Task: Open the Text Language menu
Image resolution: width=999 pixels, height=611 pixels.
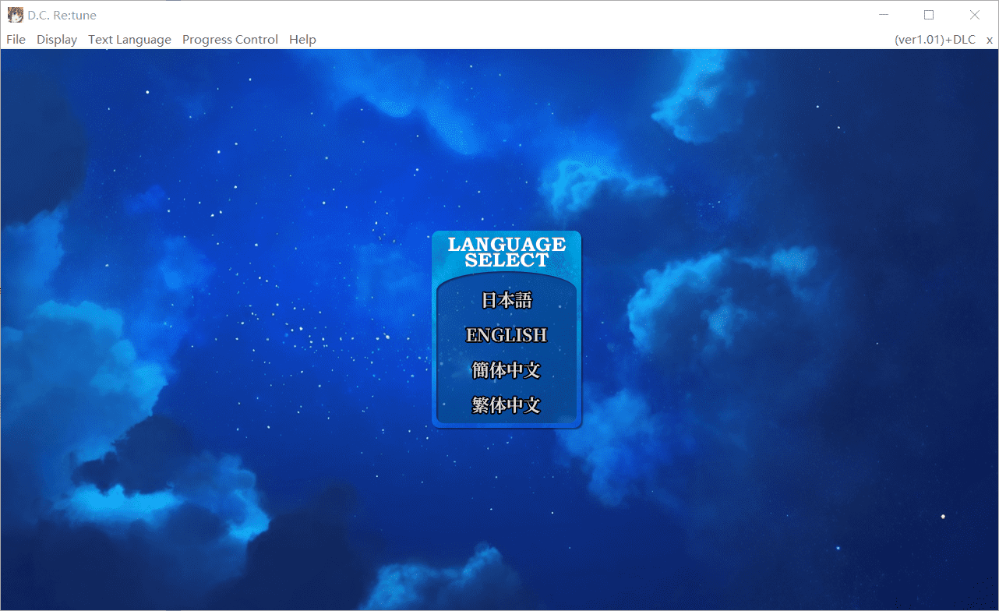Action: [x=129, y=39]
